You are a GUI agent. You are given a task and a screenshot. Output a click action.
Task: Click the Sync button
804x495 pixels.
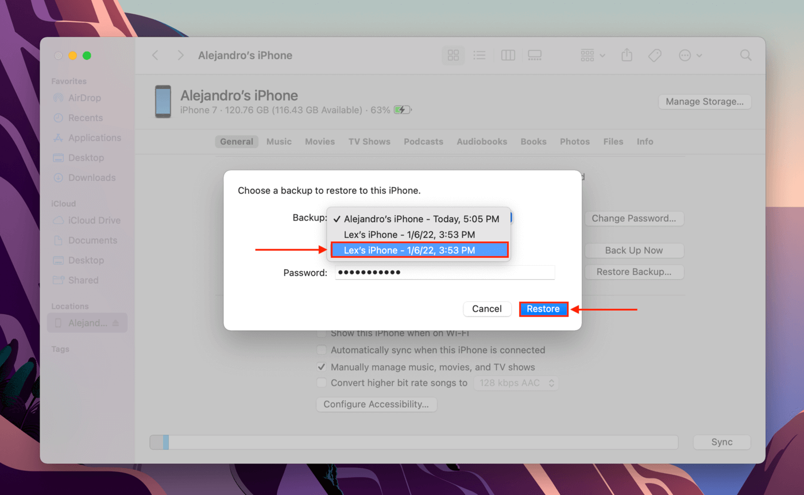click(722, 442)
